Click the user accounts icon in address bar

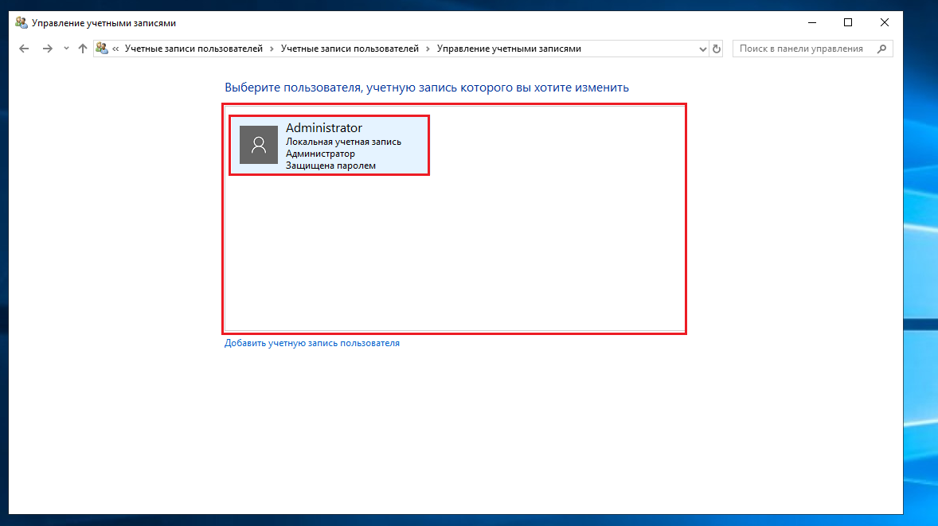(x=102, y=49)
